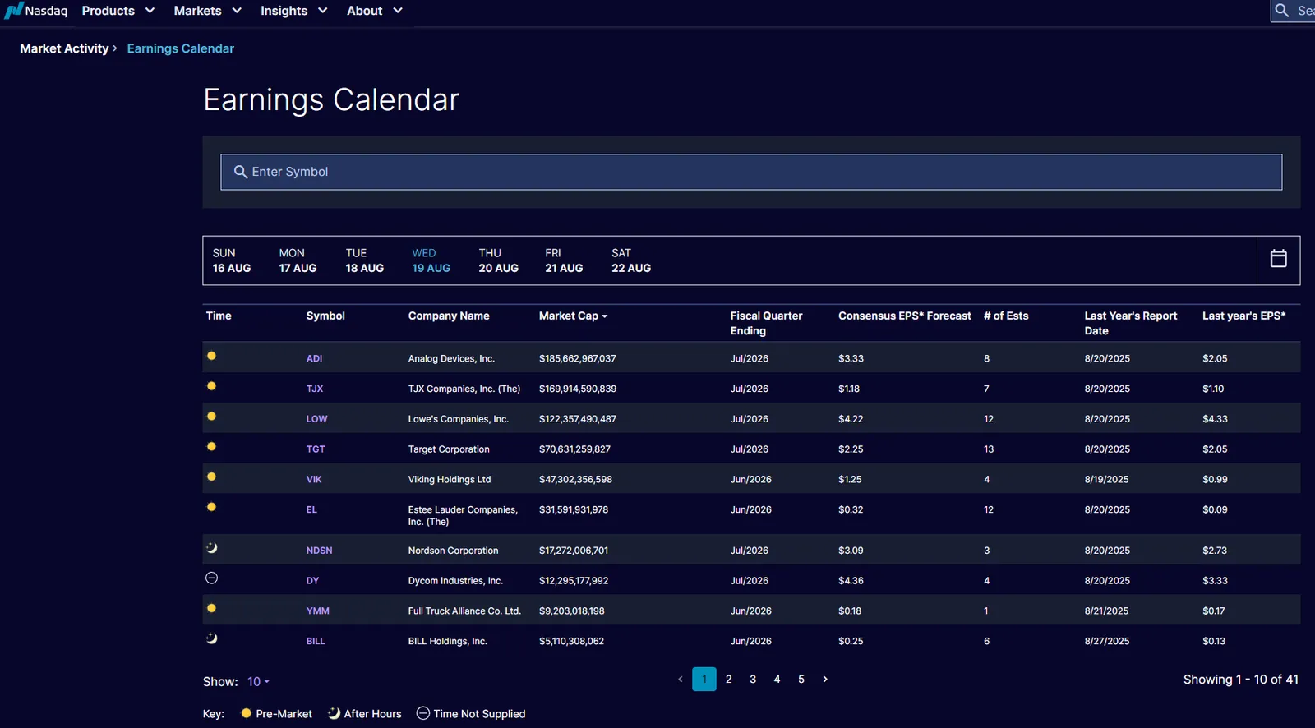Sort by Market Cap column
This screenshot has width=1315, height=728.
(573, 316)
